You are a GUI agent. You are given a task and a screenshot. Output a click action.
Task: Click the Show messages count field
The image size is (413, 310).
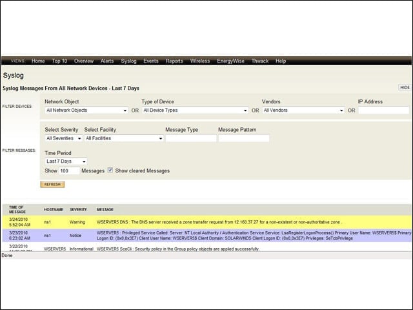[x=69, y=170]
